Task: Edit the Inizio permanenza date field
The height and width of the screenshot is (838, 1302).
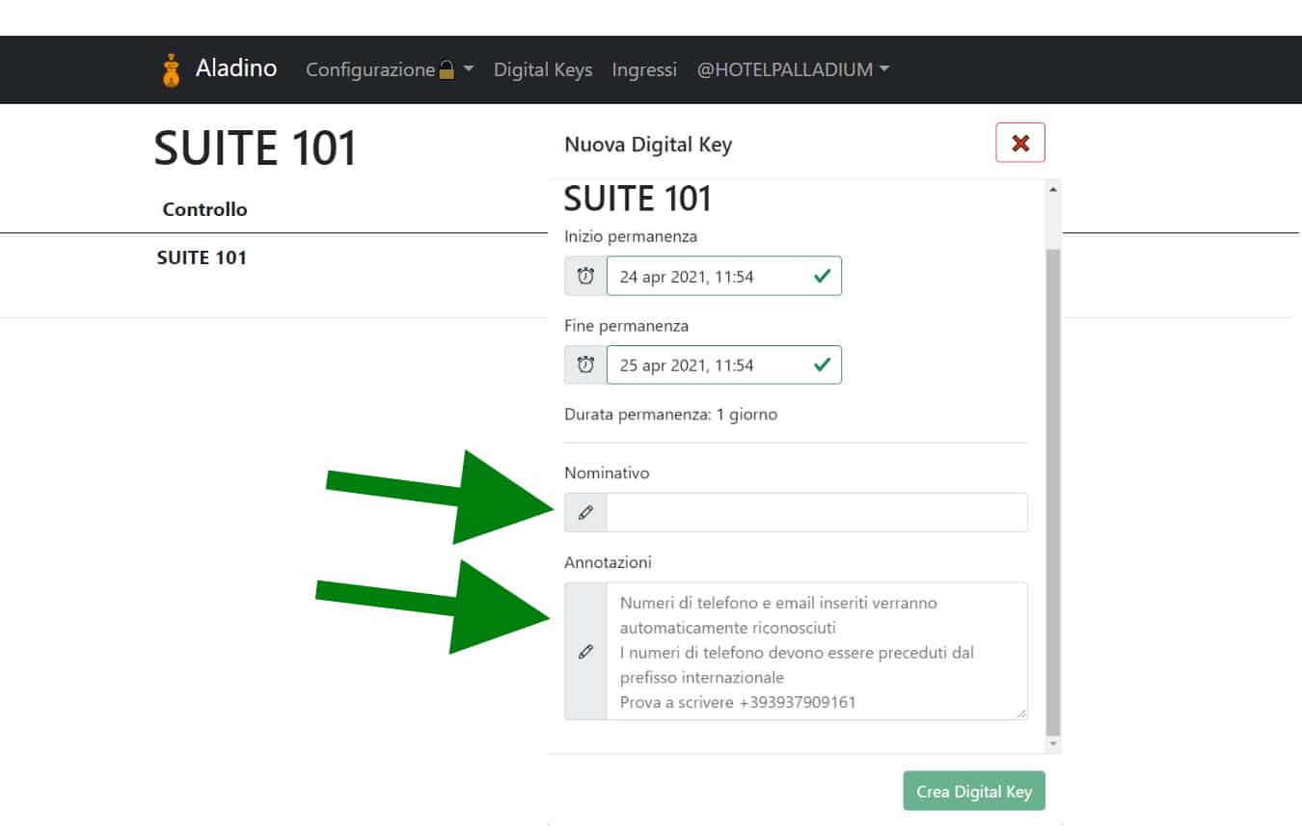Action: [x=723, y=276]
